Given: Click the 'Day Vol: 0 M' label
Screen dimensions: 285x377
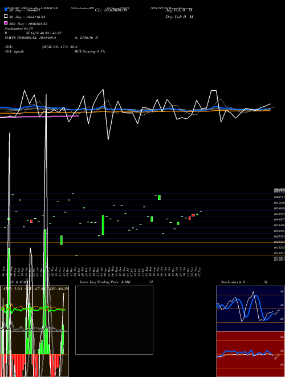Looking at the screenshot, I should (179, 17).
